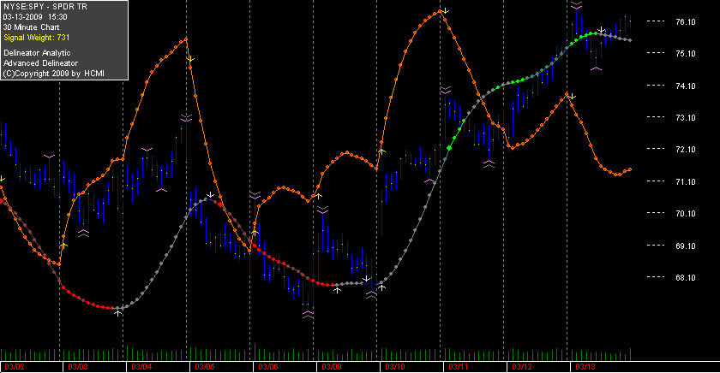This screenshot has width=720, height=373.
Task: Click pink double chevron at top right
Action: pos(577,5)
